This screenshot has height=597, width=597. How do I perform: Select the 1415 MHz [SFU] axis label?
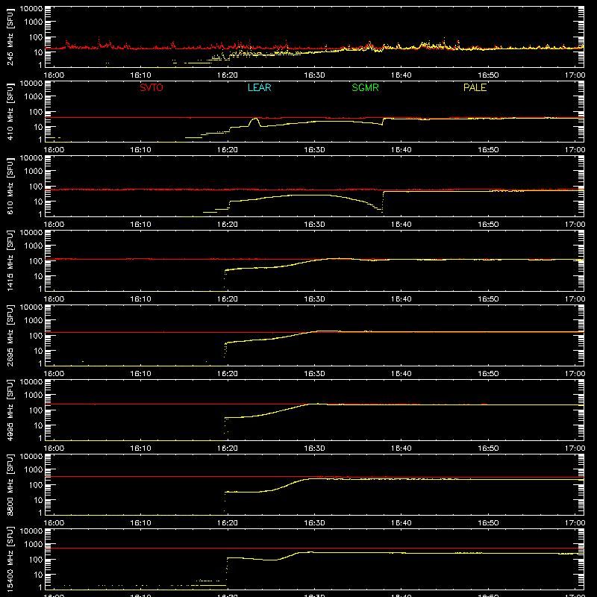10,260
